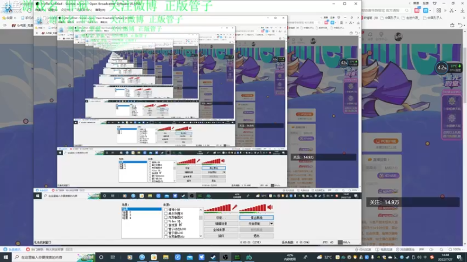This screenshot has width=467, height=262.
Task: Expand the 直播回看 section chevron
Action: (388, 160)
